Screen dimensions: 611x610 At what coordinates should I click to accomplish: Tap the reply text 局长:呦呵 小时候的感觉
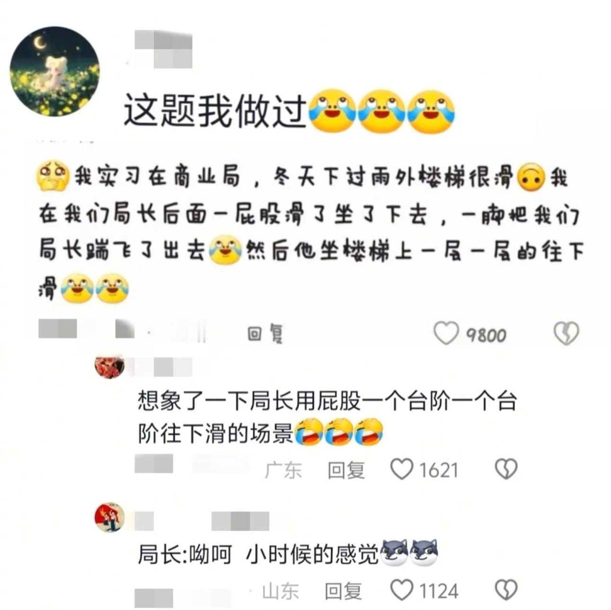[259, 554]
